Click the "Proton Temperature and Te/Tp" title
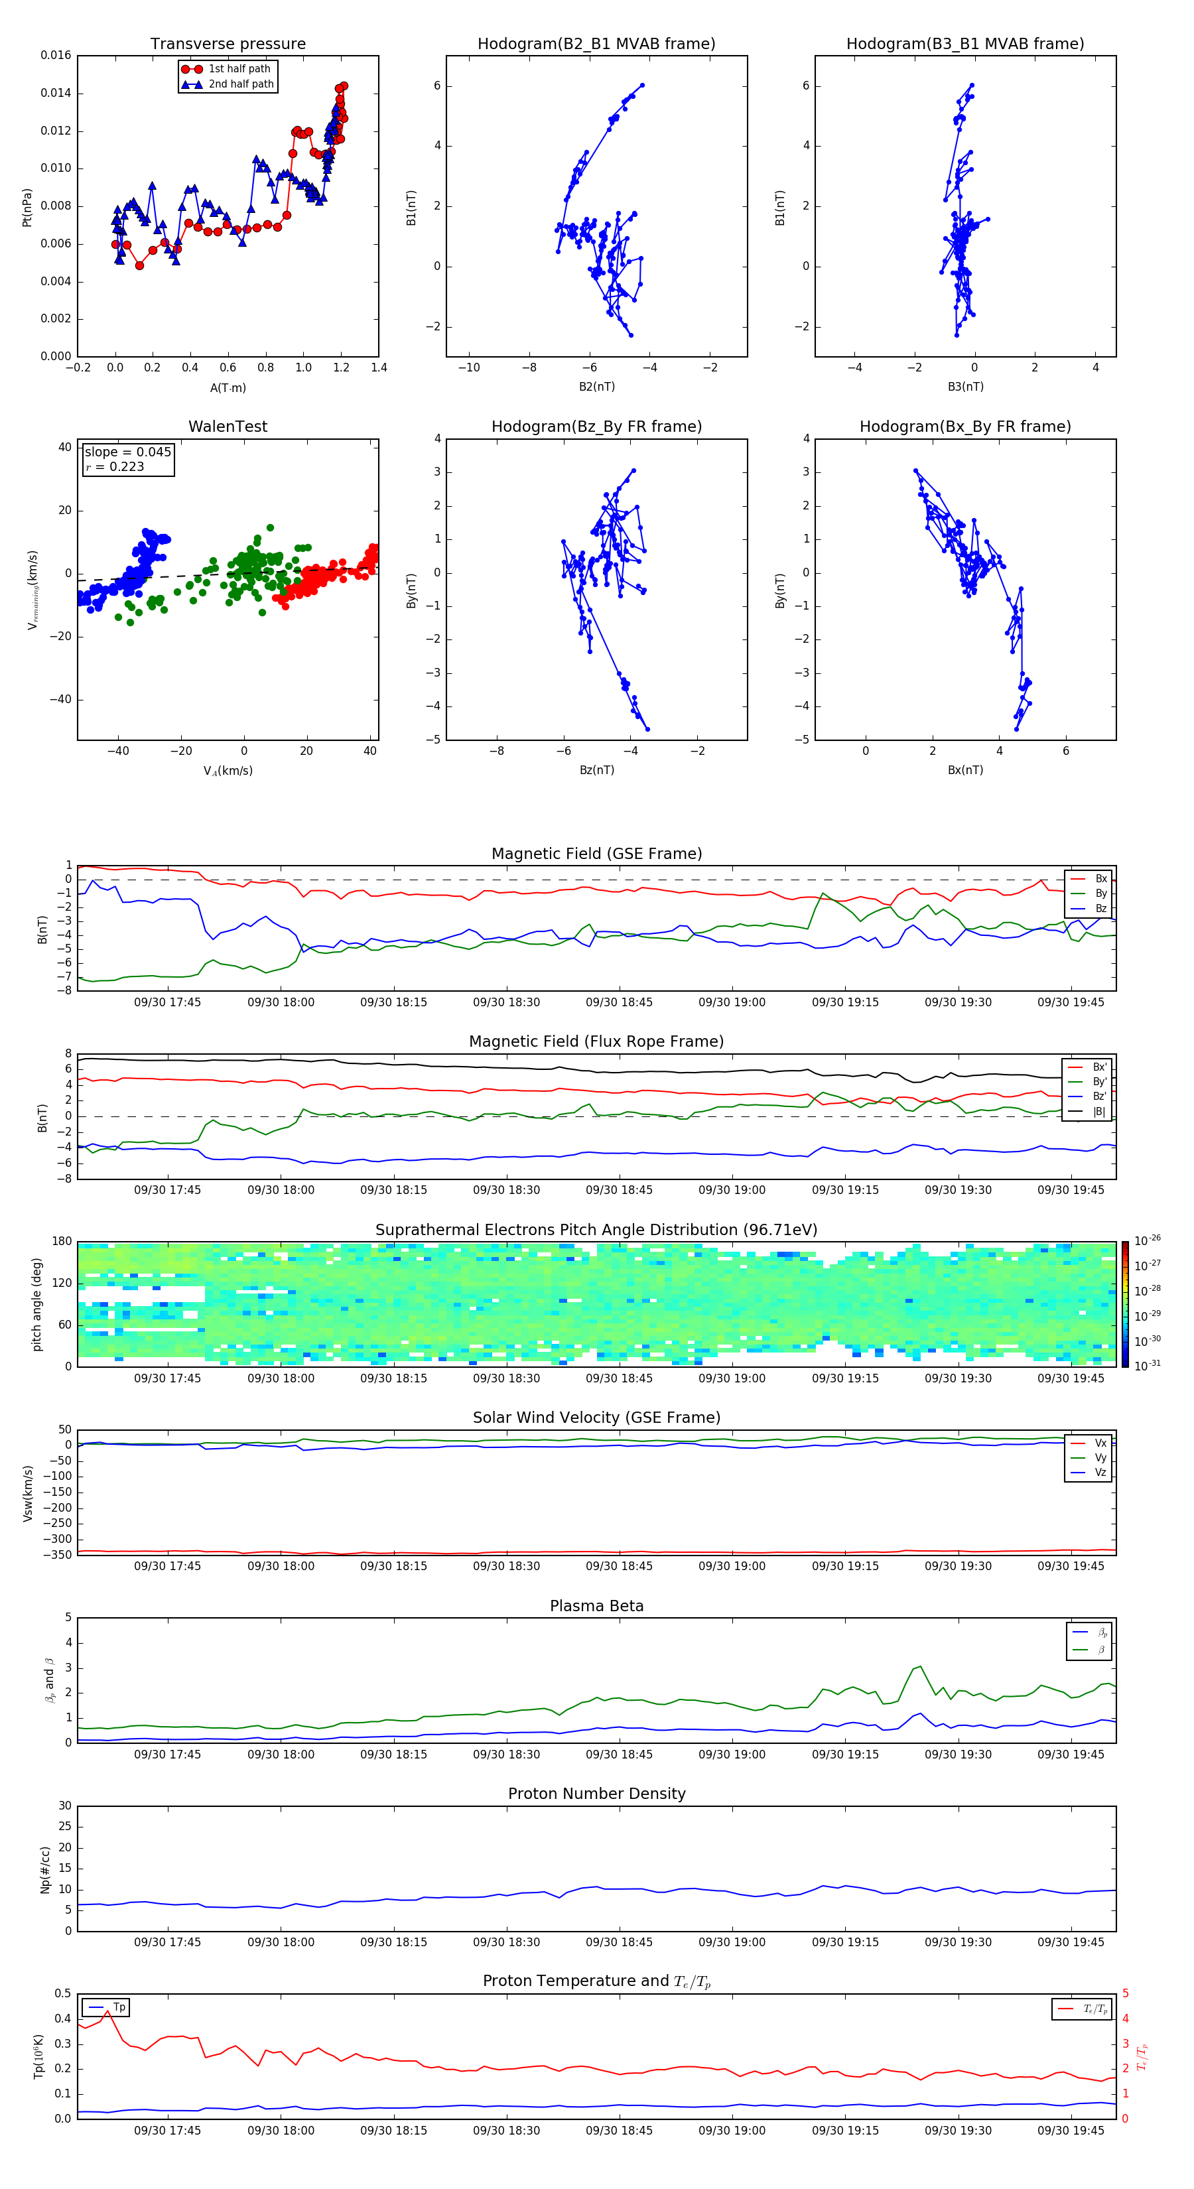 pos(596,1981)
